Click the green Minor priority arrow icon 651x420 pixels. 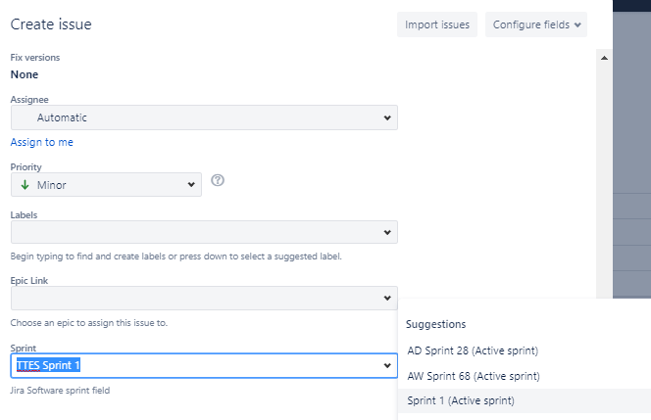24,184
